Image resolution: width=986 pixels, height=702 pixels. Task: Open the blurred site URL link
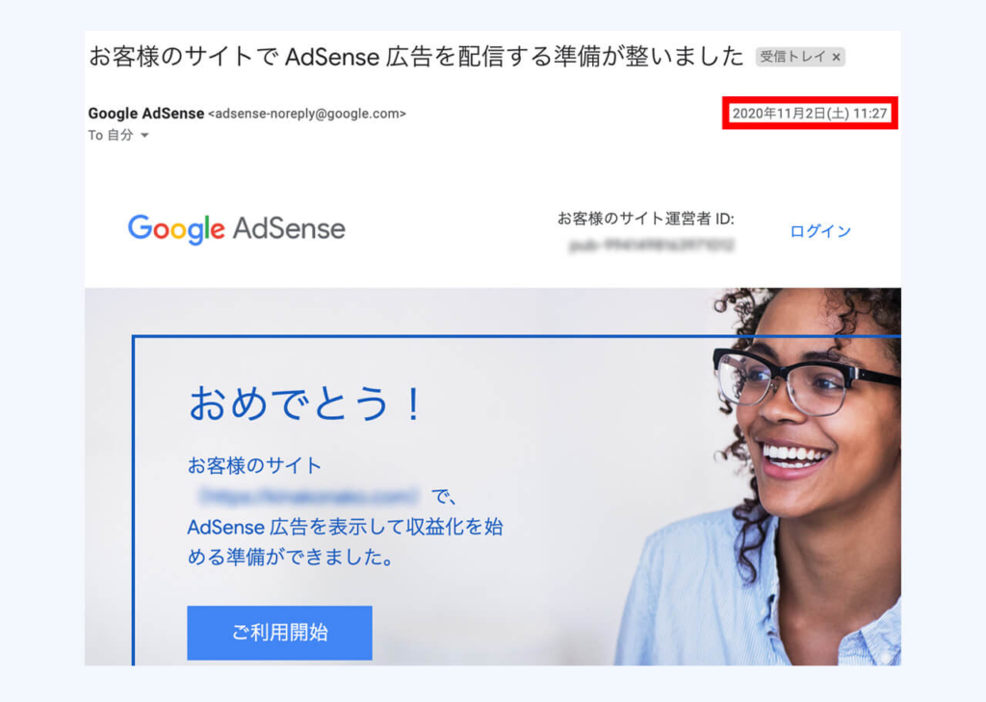(308, 496)
